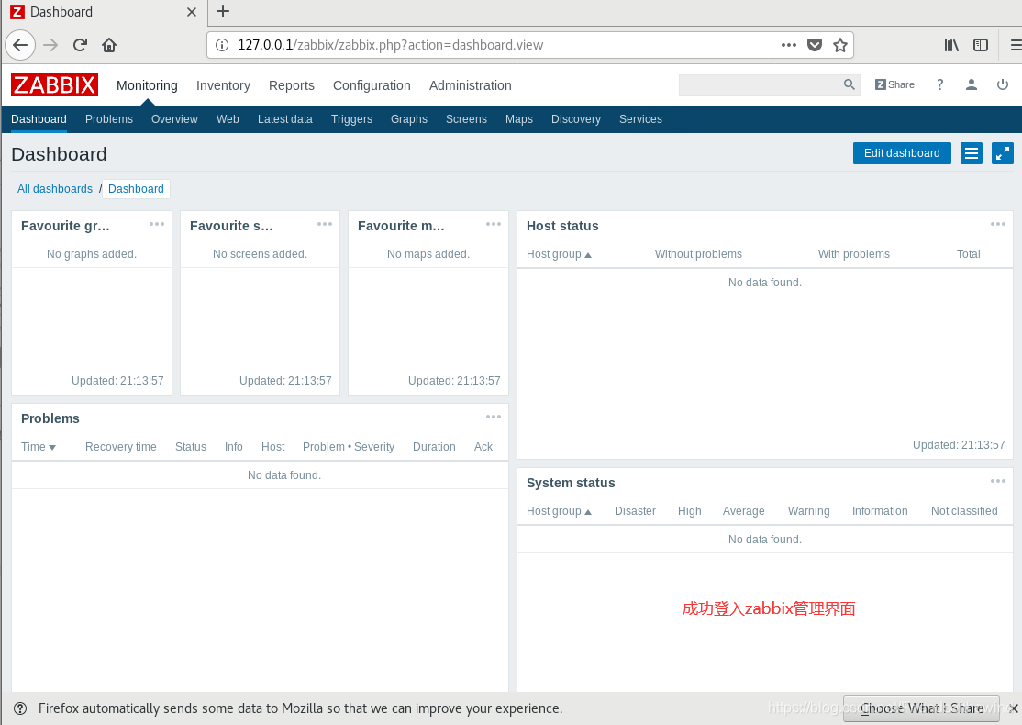Open Favourite maps widget menu dots
Screen dimensions: 1022x725
[x=494, y=224]
